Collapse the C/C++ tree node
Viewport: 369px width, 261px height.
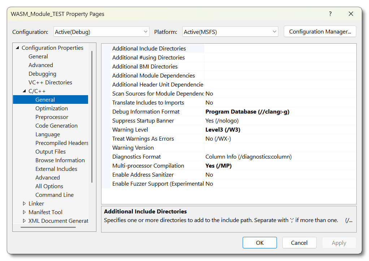click(x=24, y=91)
